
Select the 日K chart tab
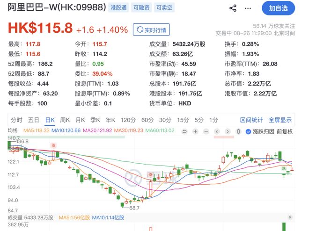50,120
